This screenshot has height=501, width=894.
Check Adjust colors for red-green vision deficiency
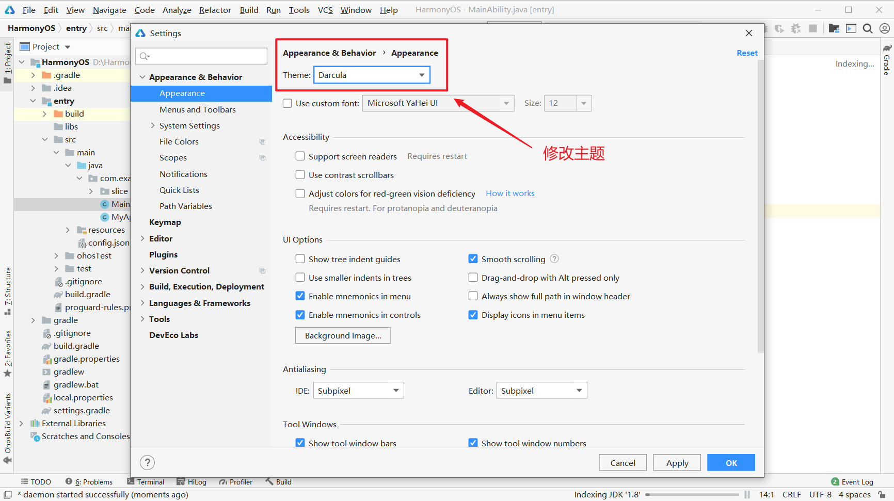click(x=300, y=193)
